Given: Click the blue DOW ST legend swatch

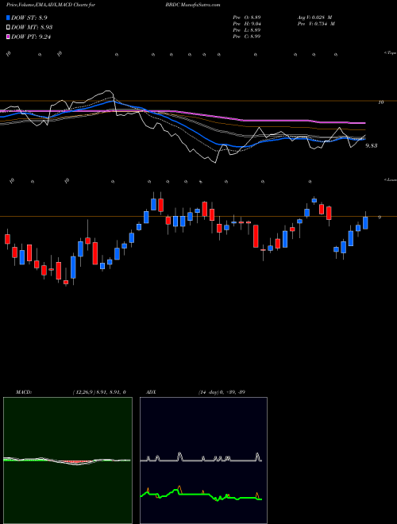Looking at the screenshot, I should tap(8, 17).
